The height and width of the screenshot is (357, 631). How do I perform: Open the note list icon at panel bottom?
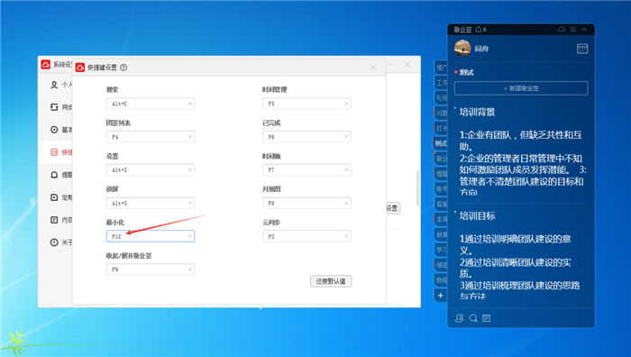click(x=487, y=318)
